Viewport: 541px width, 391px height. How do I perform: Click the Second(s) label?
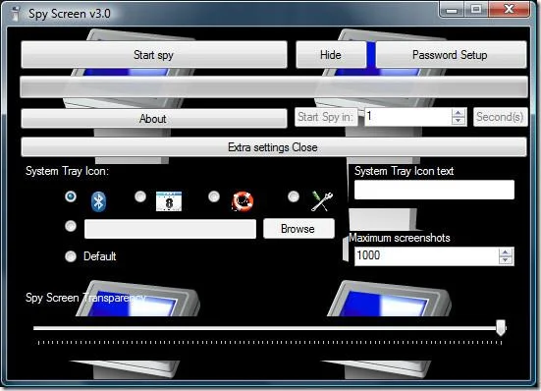[500, 117]
